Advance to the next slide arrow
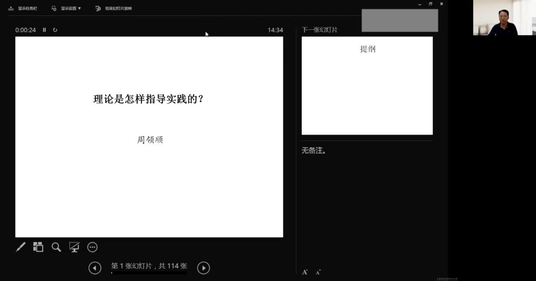 pyautogui.click(x=203, y=267)
